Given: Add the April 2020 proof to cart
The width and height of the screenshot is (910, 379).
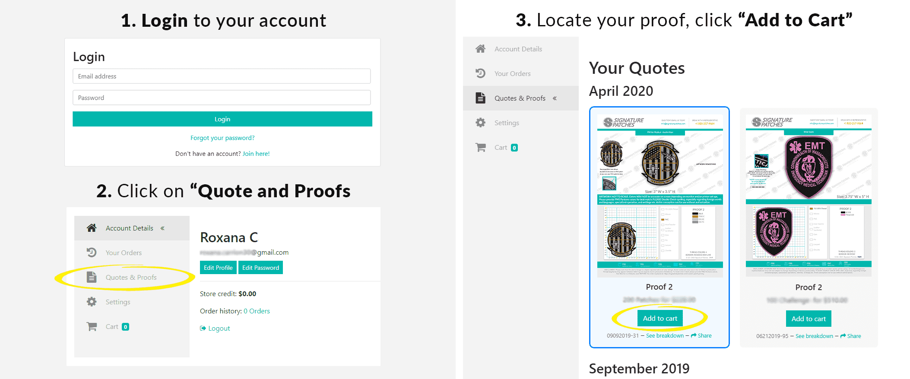Looking at the screenshot, I should click(660, 318).
